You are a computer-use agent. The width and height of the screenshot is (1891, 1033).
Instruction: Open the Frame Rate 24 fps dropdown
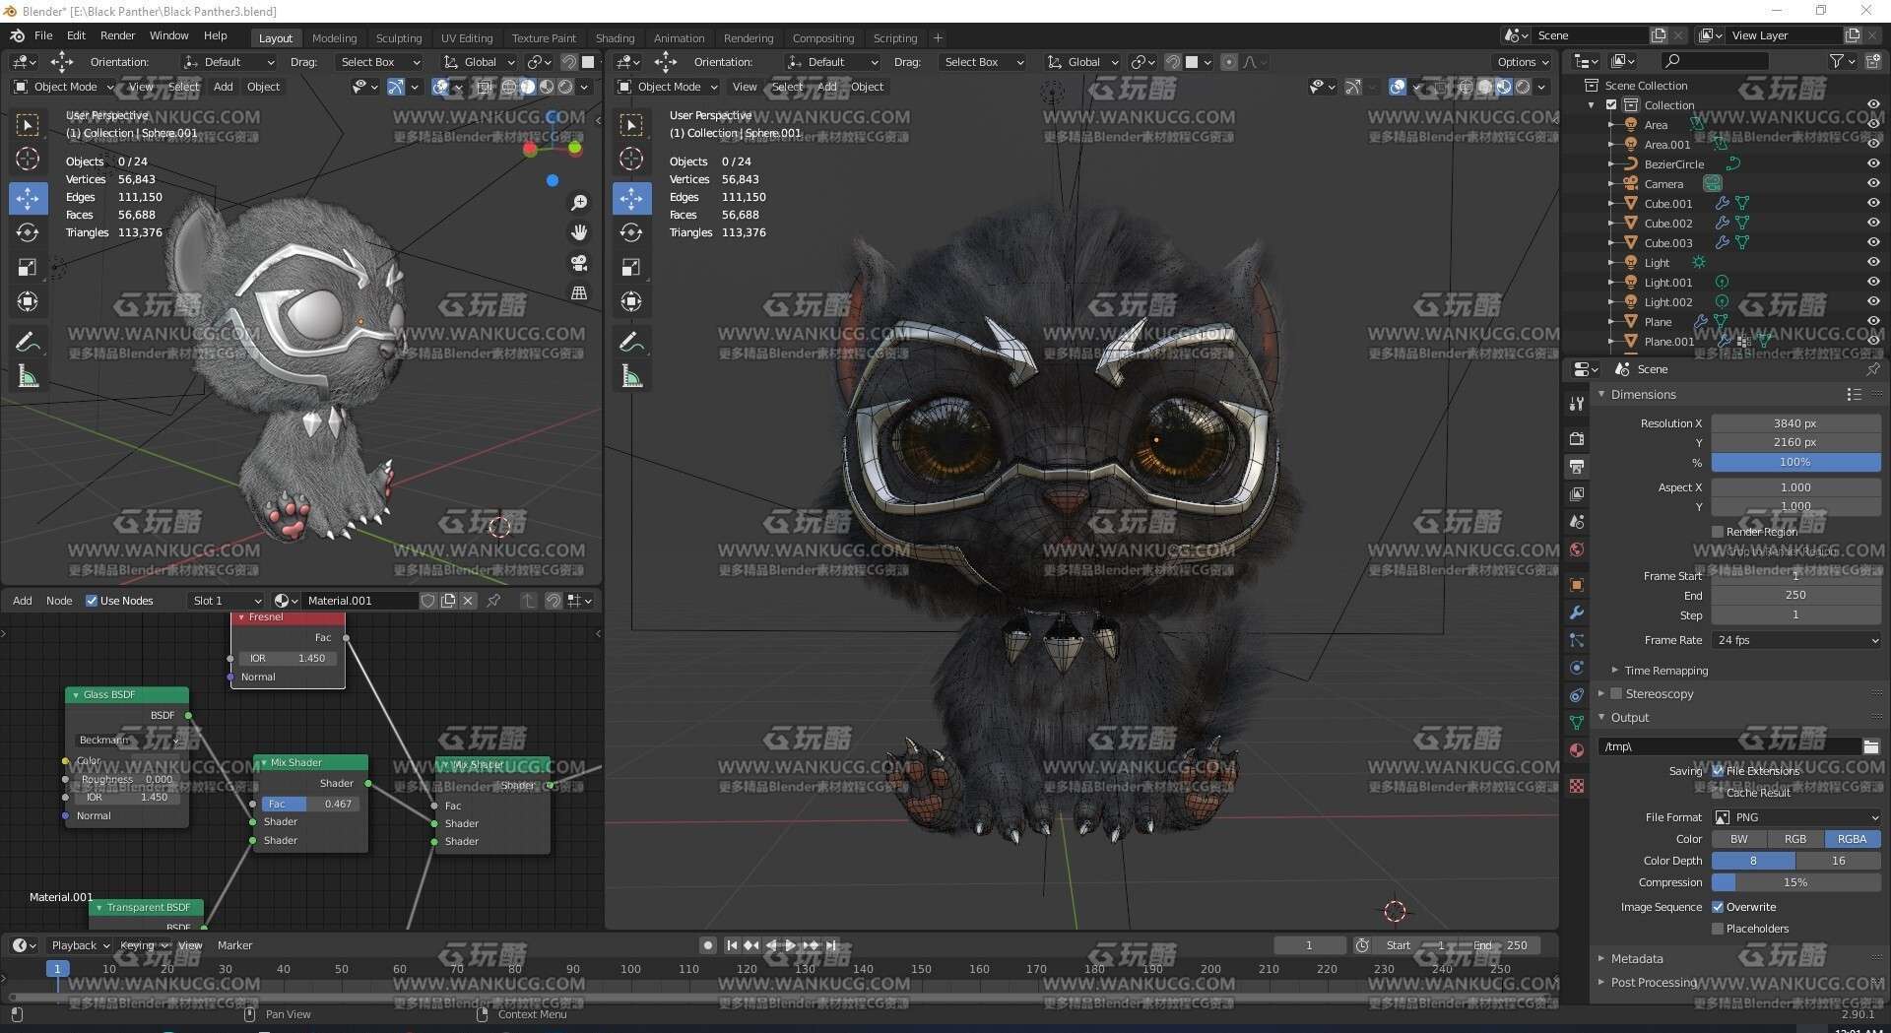pyautogui.click(x=1796, y=640)
